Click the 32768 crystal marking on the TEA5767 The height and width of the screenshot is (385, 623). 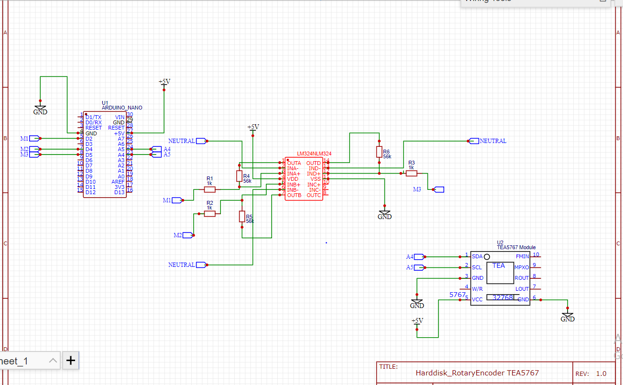click(x=503, y=297)
